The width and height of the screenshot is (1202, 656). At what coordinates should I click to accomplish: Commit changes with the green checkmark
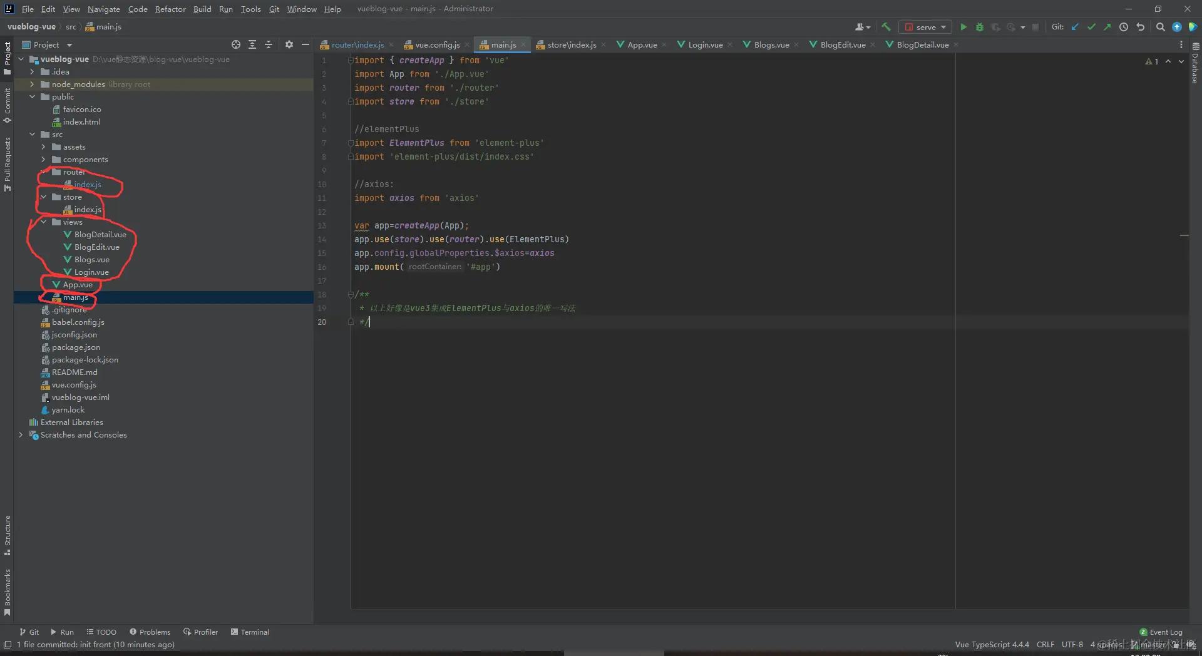tap(1092, 27)
